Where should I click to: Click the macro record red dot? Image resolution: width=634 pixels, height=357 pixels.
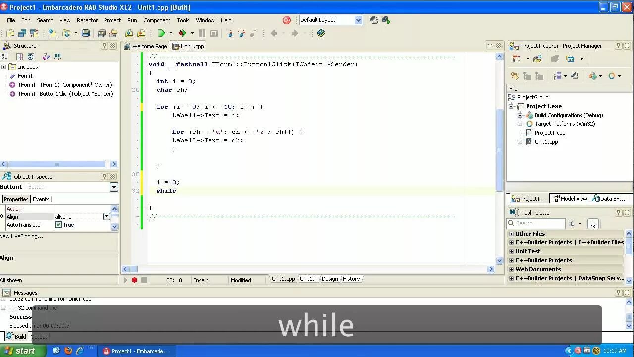pyautogui.click(x=134, y=280)
